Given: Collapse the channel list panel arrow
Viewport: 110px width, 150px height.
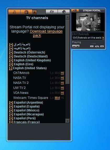Looking at the screenshot, I should [x=75, y=10].
